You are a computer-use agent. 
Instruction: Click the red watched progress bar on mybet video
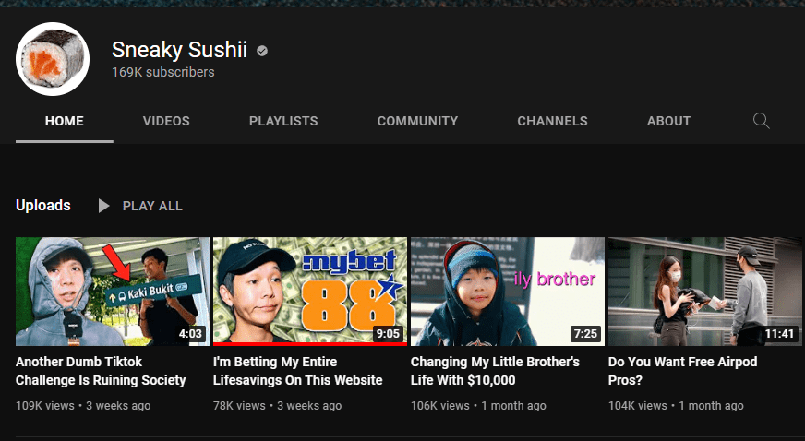tap(310, 344)
